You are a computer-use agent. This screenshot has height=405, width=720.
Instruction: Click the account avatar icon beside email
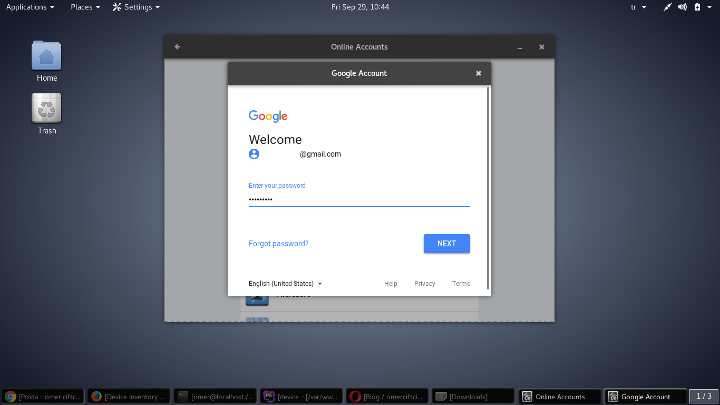(x=254, y=154)
